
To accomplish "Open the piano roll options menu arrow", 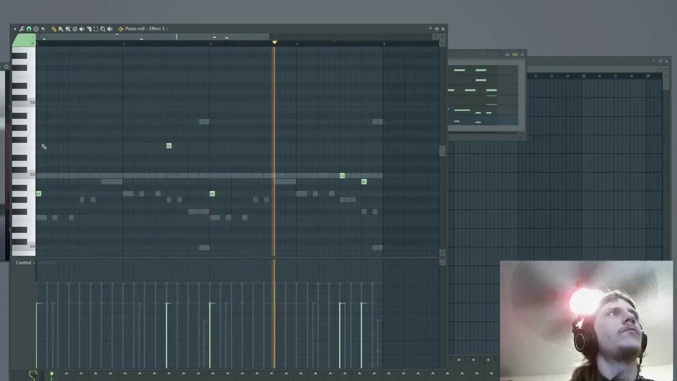I will coord(15,29).
